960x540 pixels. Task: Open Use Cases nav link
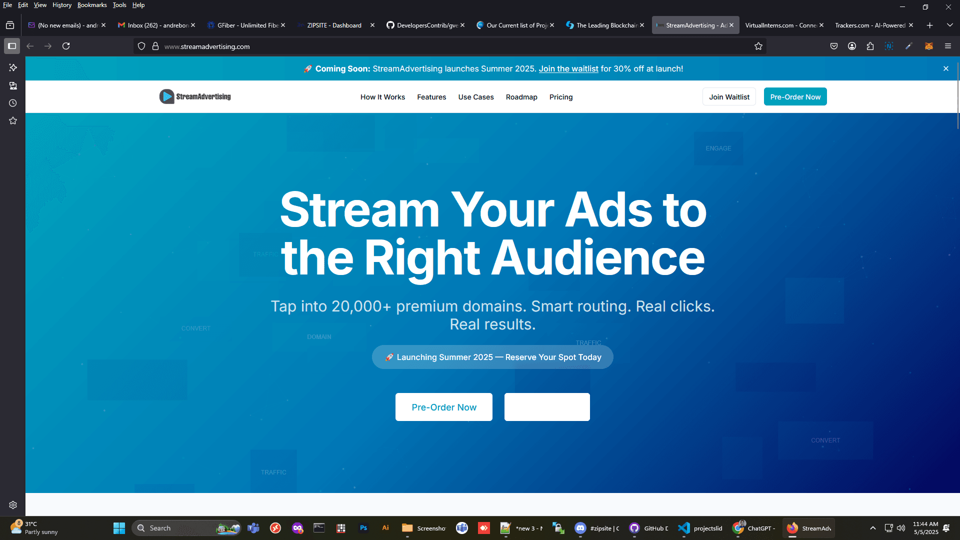tap(476, 97)
